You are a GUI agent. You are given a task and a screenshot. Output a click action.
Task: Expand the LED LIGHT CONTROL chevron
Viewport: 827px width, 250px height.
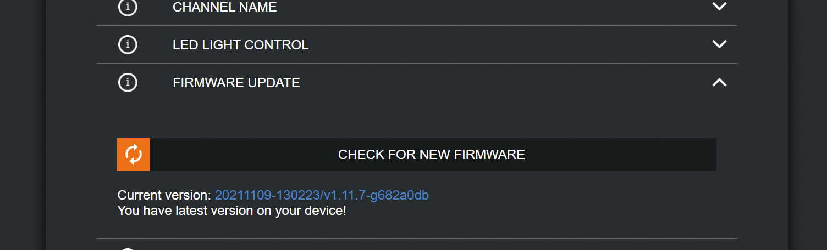(719, 44)
